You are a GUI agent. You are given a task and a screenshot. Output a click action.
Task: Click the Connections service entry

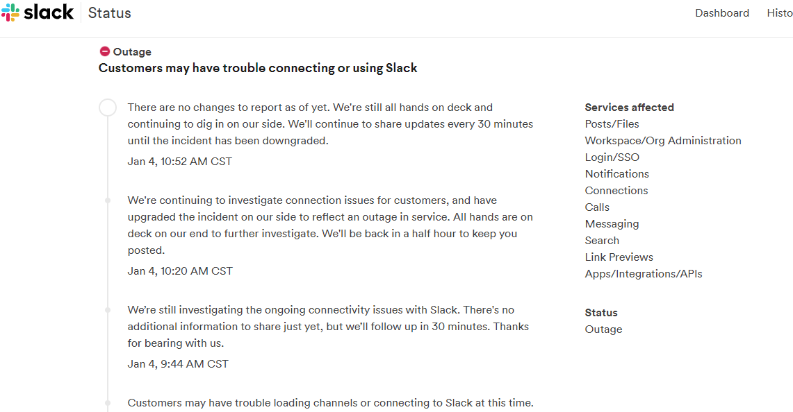(x=616, y=191)
